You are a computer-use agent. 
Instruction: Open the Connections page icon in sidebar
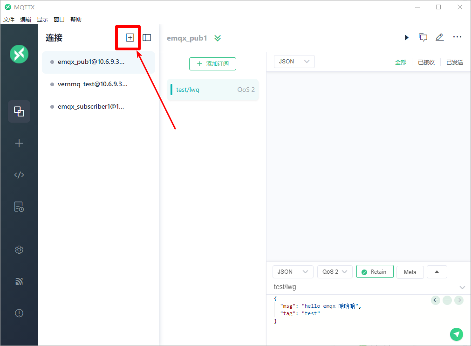(x=19, y=111)
